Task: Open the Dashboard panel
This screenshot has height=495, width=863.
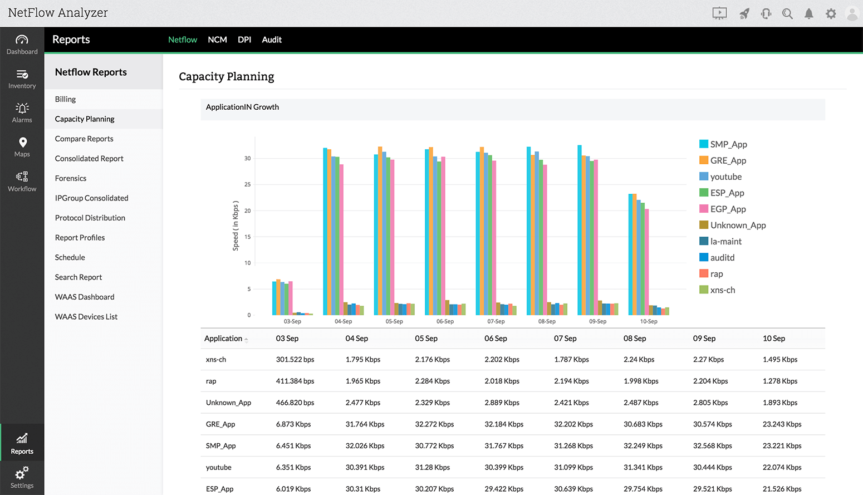Action: click(x=22, y=45)
